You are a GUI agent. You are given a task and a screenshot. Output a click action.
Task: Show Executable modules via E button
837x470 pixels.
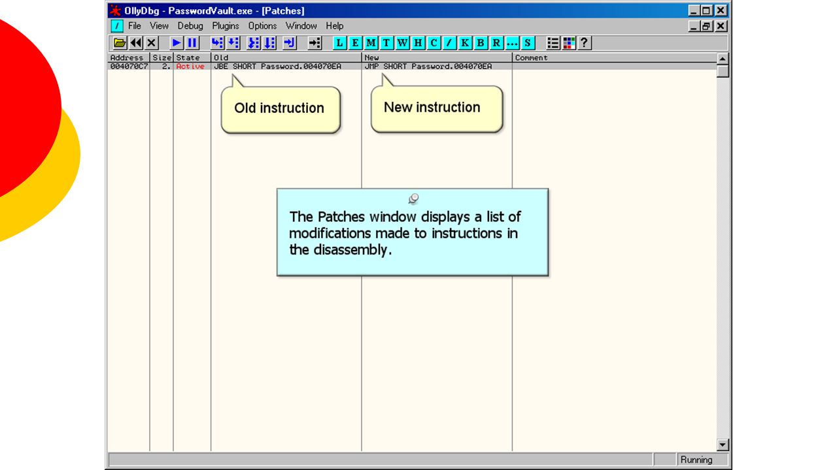click(x=356, y=43)
